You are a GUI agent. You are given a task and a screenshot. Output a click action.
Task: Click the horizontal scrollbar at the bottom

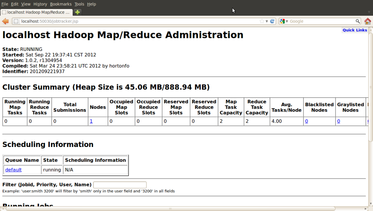[x=170, y=209]
